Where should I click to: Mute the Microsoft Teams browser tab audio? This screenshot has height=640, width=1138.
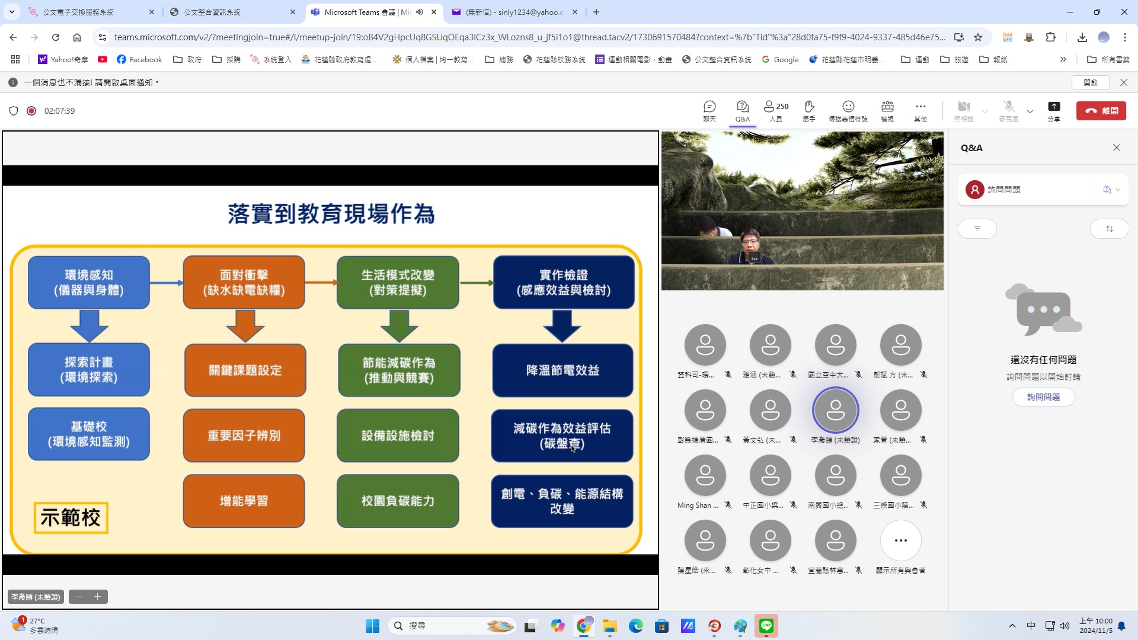click(420, 12)
